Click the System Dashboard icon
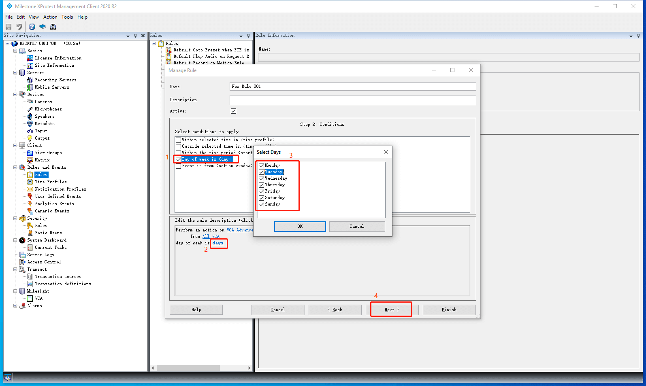Image resolution: width=646 pixels, height=386 pixels. pyautogui.click(x=22, y=240)
